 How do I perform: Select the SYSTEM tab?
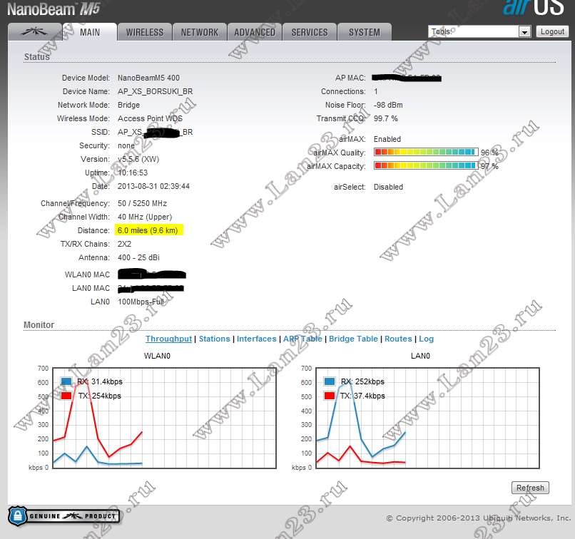coord(365,32)
